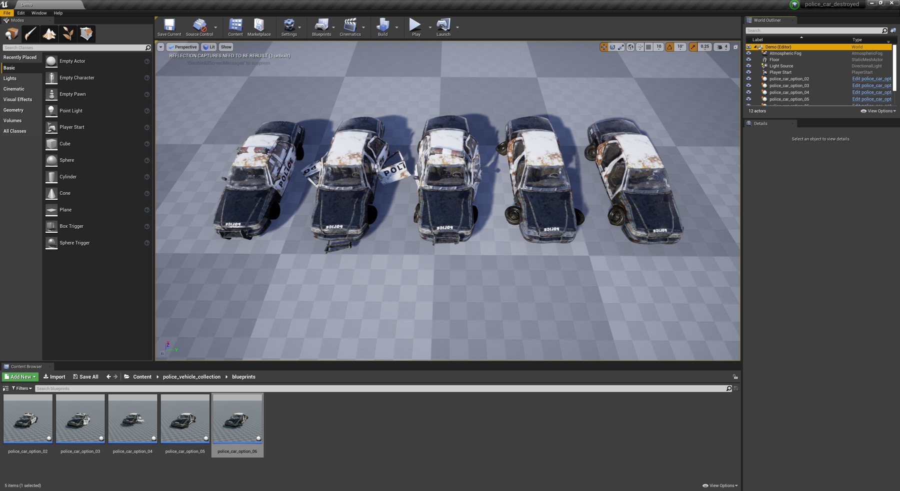Toggle visibility of Light Source actor

coord(748,66)
